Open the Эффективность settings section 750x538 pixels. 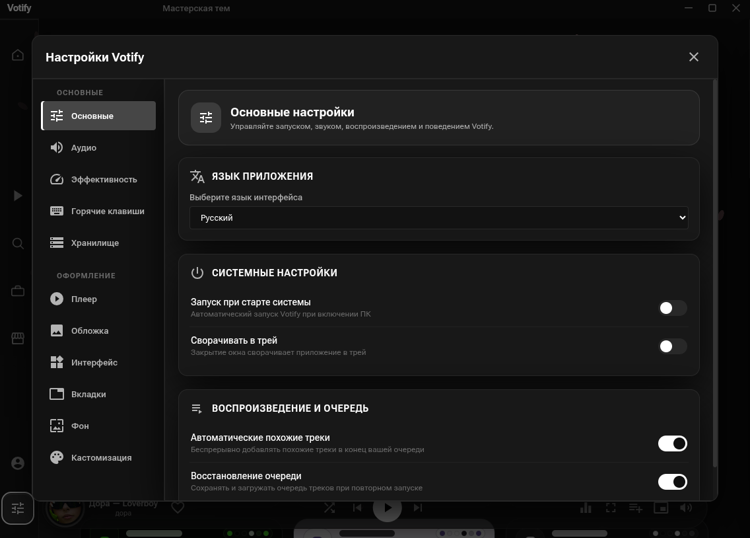click(98, 180)
